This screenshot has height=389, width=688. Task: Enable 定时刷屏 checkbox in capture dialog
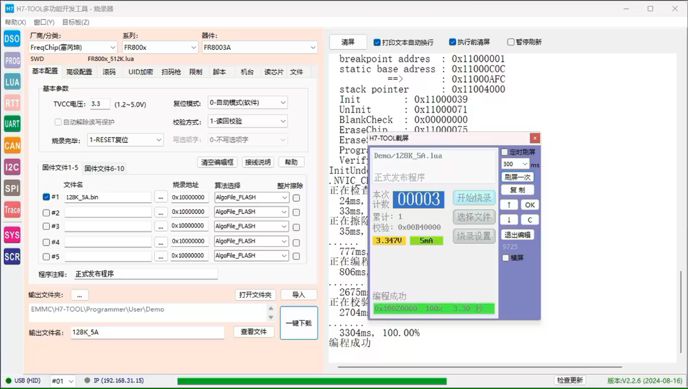pyautogui.click(x=505, y=152)
